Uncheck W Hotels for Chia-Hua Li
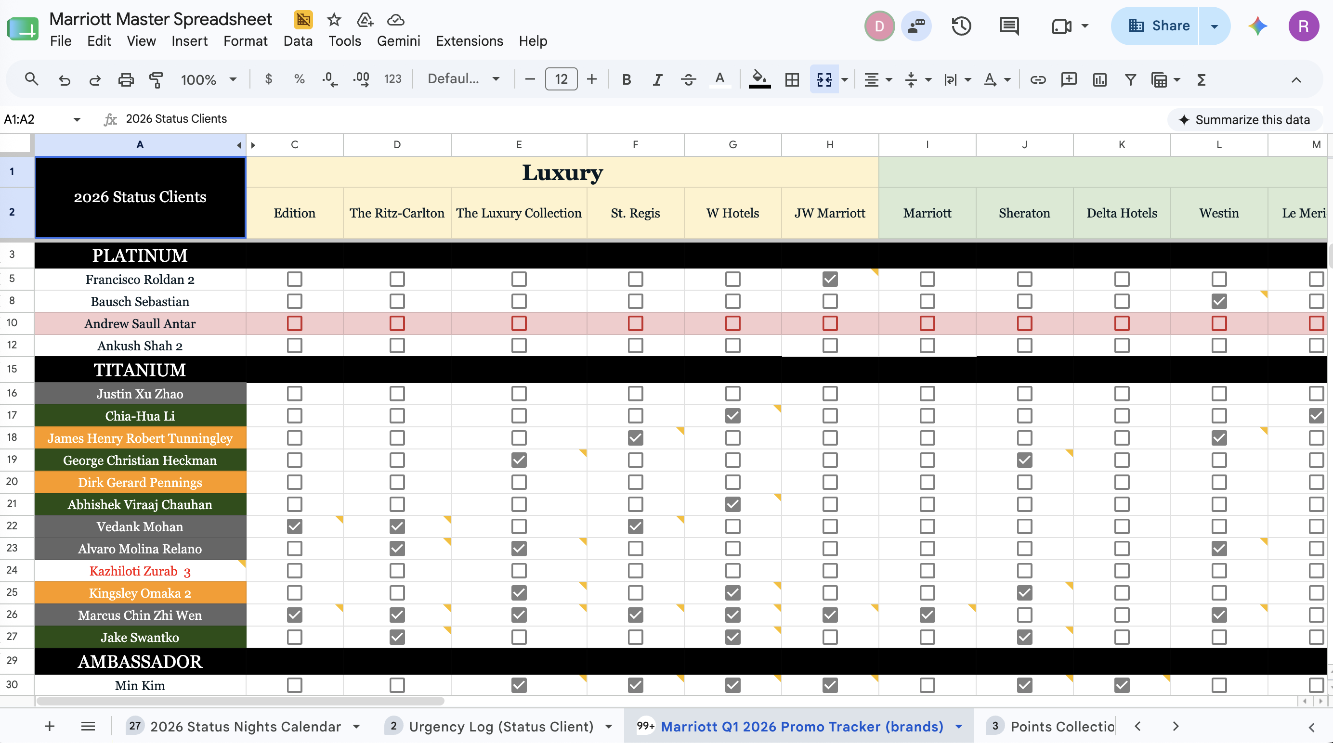The width and height of the screenshot is (1333, 743). tap(732, 416)
